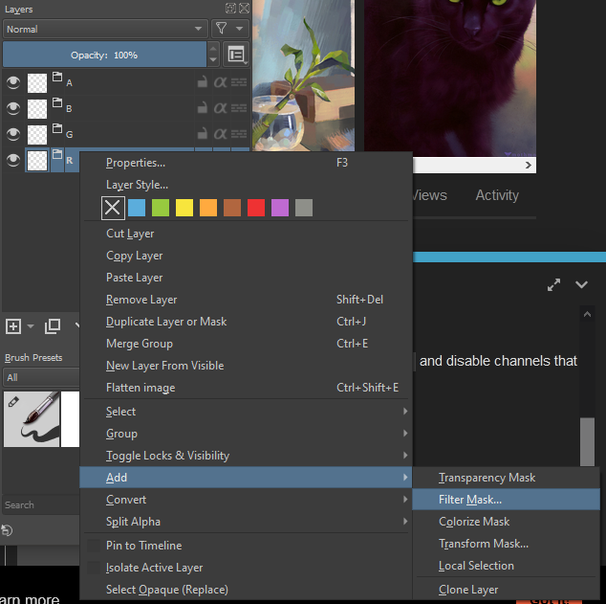
Task: Enable Pin to Timeline checkbox
Action: (x=94, y=546)
